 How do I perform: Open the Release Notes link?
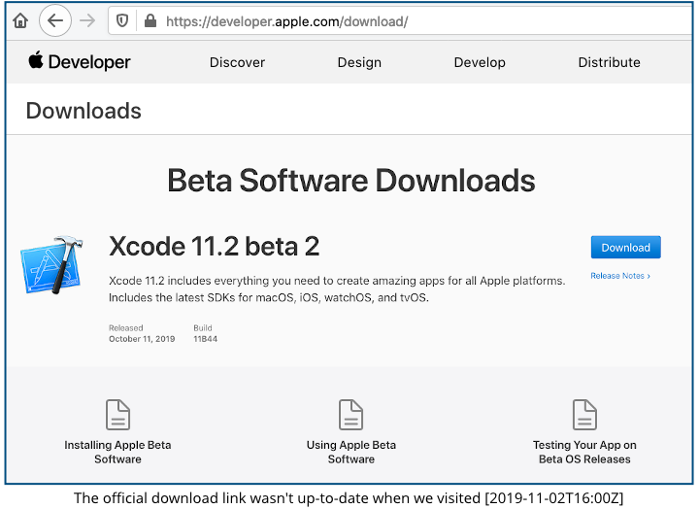pos(620,276)
